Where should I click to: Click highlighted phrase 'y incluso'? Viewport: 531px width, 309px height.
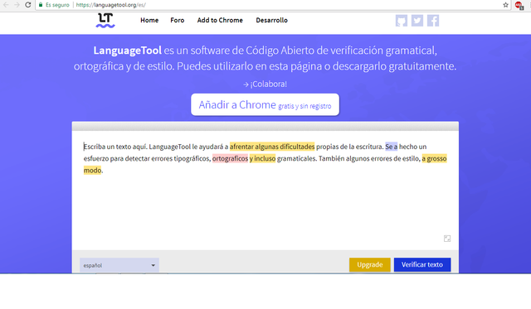(262, 158)
